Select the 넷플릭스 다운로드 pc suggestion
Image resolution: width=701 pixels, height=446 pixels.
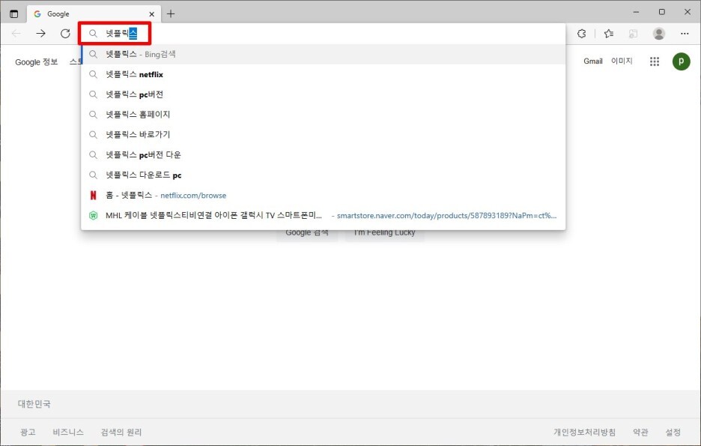pyautogui.click(x=324, y=175)
